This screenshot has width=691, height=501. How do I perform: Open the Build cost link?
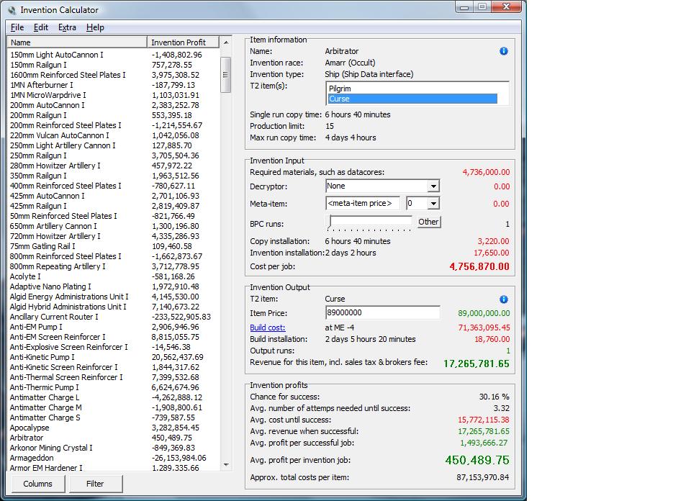pyautogui.click(x=268, y=328)
